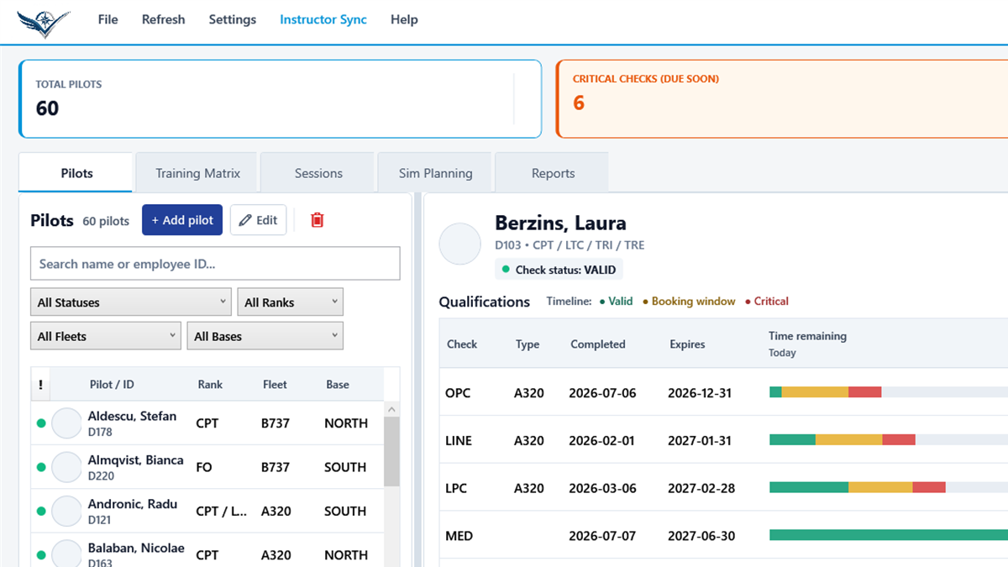Open the All Statuses dropdown

point(131,302)
